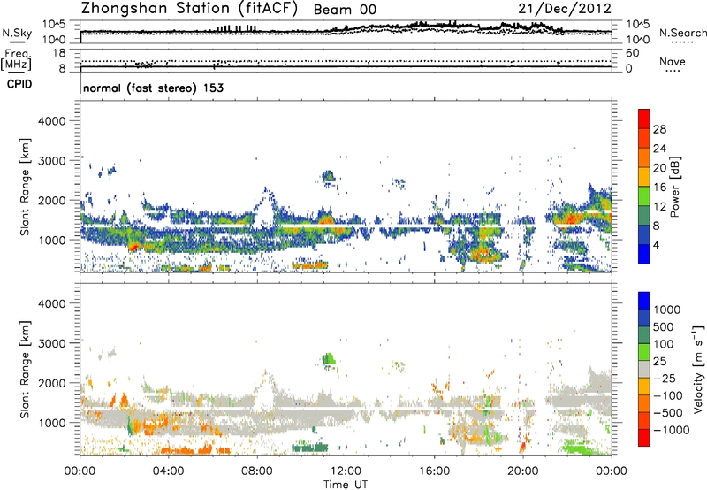Screen dimensions: 707x490
Task: Click the "60" tick on Nave axis
Action: 633,53
